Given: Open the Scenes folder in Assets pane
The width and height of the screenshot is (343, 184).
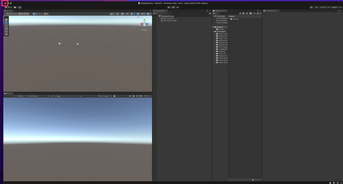Looking at the screenshot, I should (x=234, y=19).
